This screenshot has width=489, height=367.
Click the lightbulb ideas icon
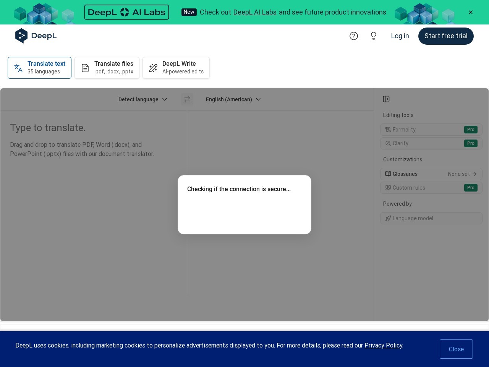coord(374,36)
